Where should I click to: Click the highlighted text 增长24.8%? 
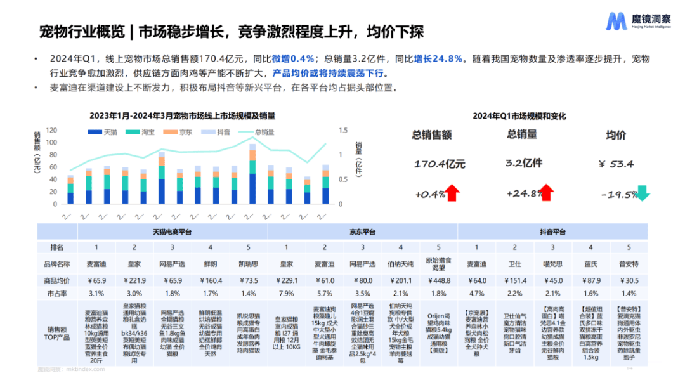click(x=438, y=59)
